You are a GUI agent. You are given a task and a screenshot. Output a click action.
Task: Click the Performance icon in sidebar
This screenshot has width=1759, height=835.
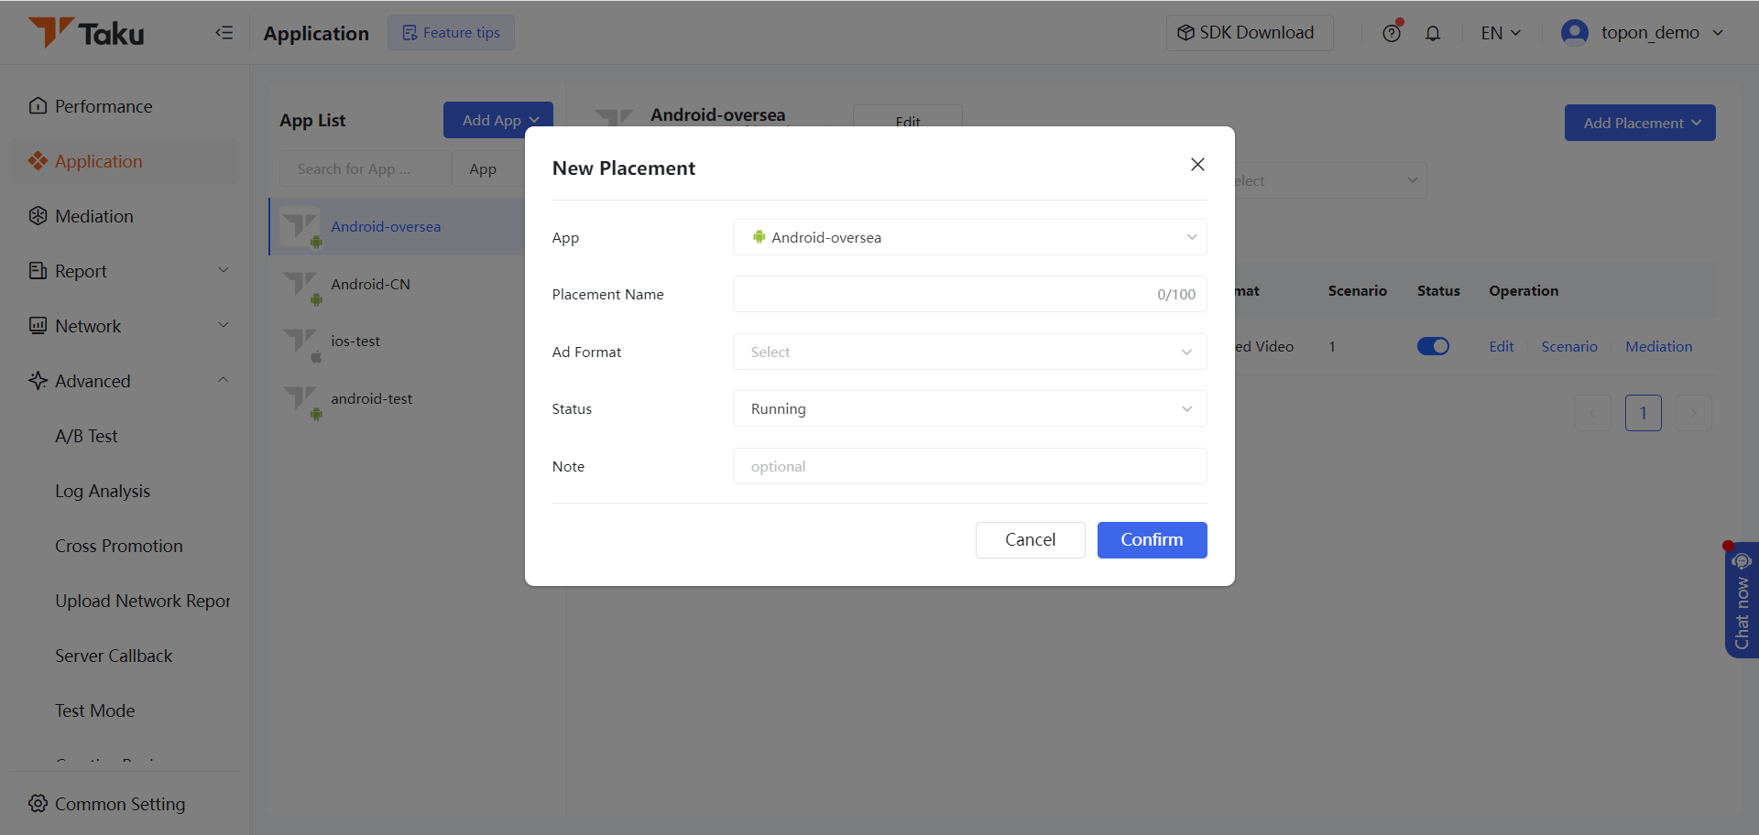pyautogui.click(x=38, y=106)
